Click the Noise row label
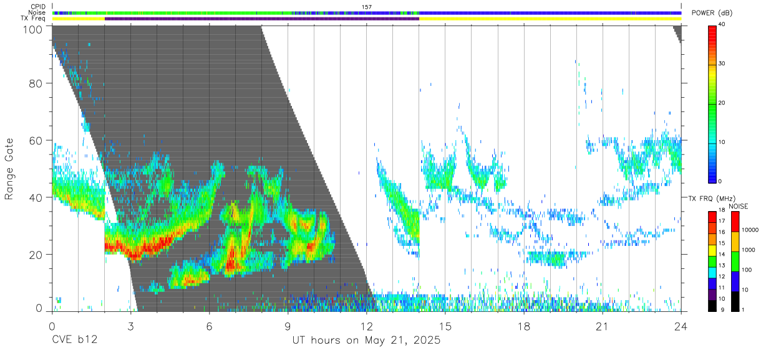 37,12
